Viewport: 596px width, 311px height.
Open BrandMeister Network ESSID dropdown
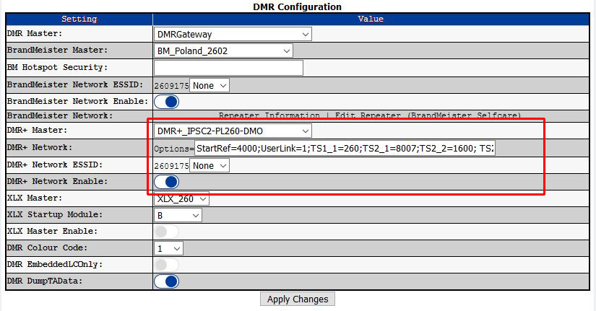(209, 86)
